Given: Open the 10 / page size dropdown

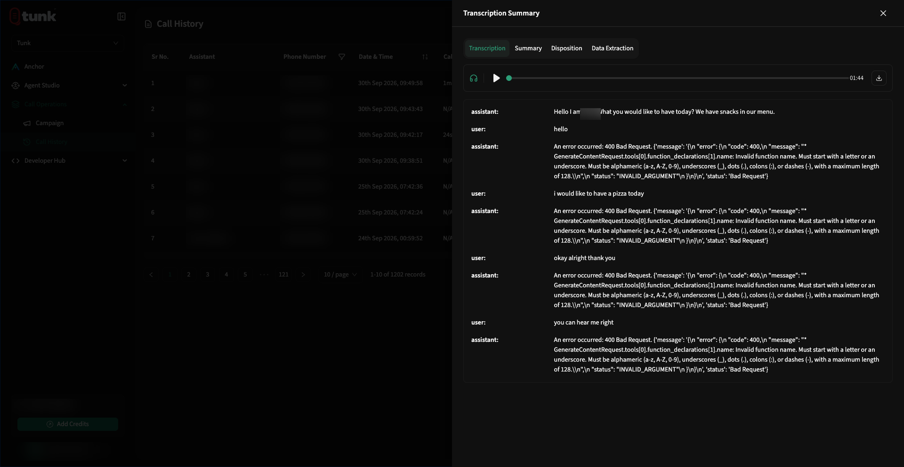Looking at the screenshot, I should click(x=340, y=275).
